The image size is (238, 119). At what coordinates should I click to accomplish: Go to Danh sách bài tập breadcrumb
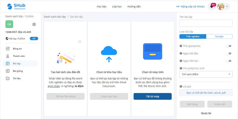(55, 17)
